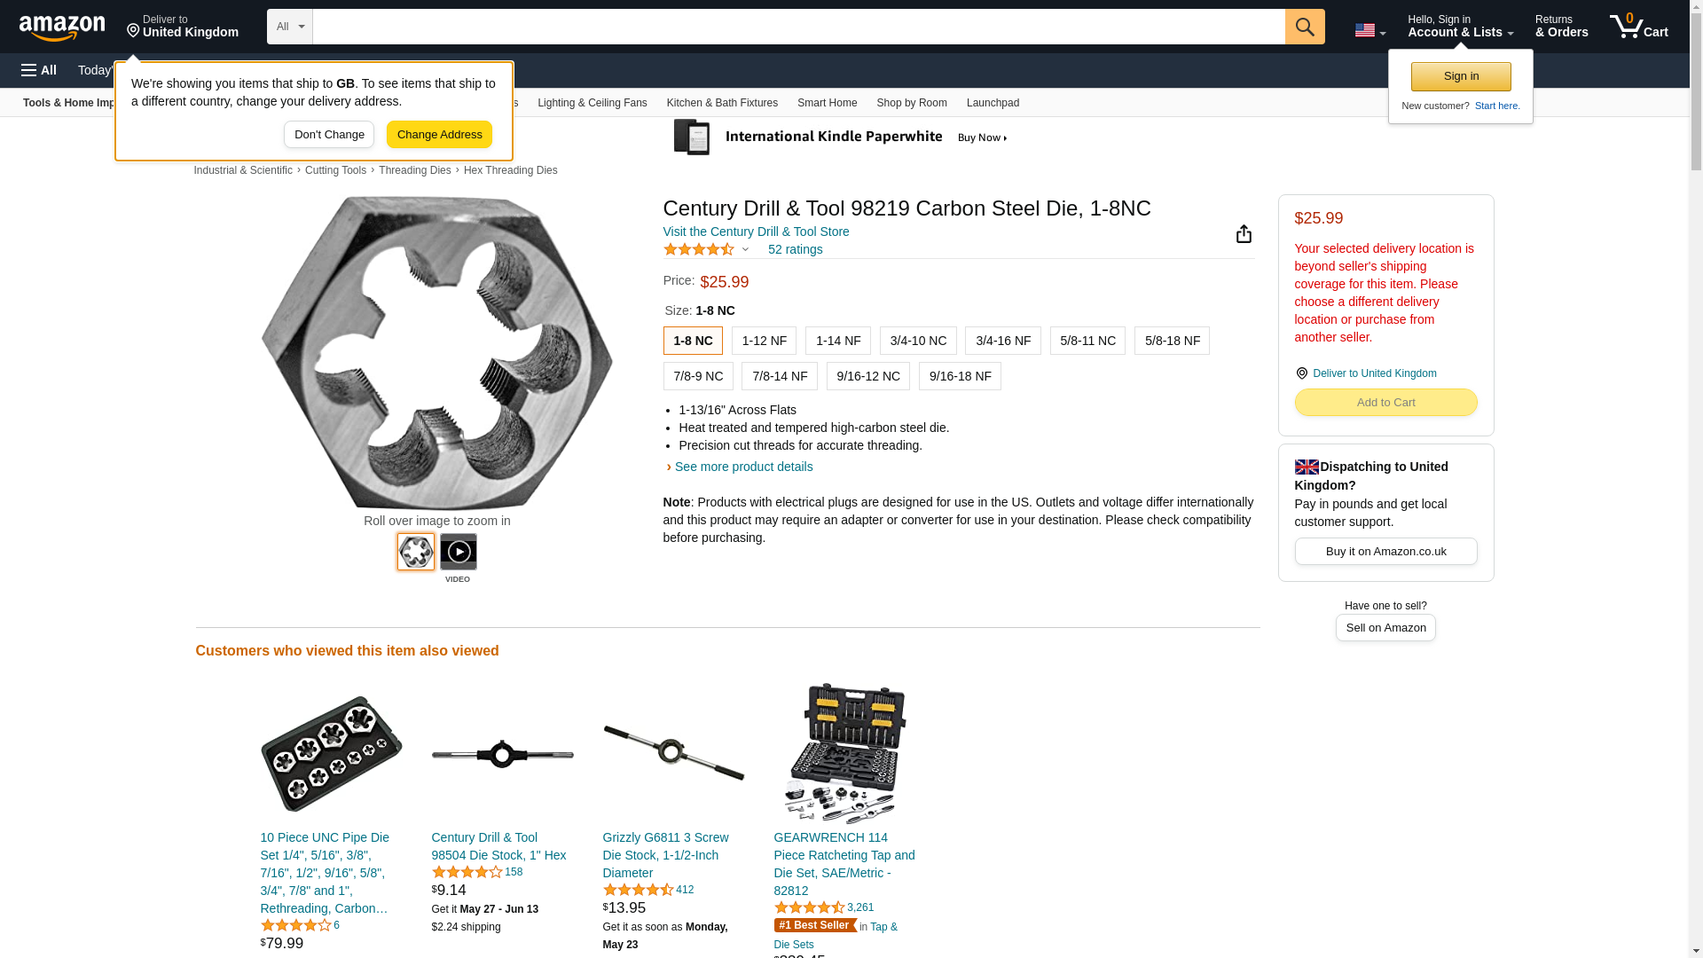This screenshot has height=958, width=1703.
Task: Click the US flag language selector
Action: click(1369, 30)
